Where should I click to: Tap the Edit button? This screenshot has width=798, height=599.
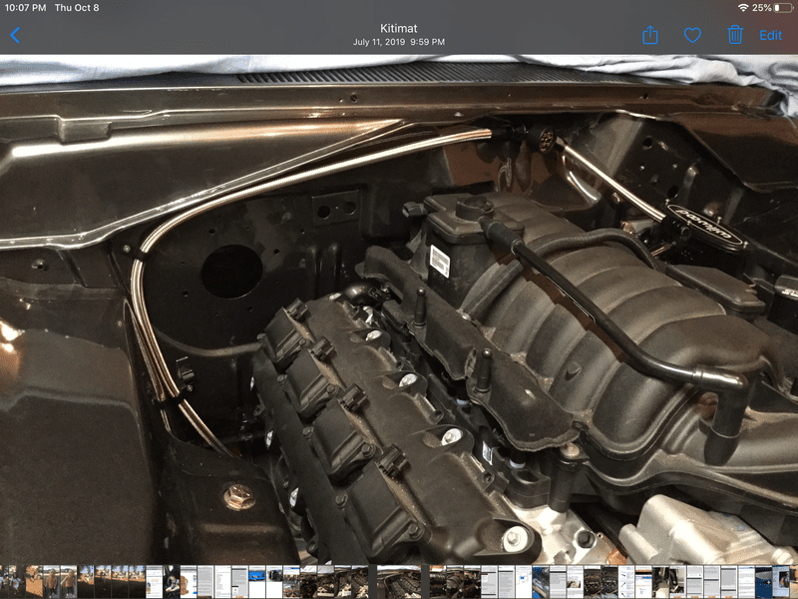770,36
